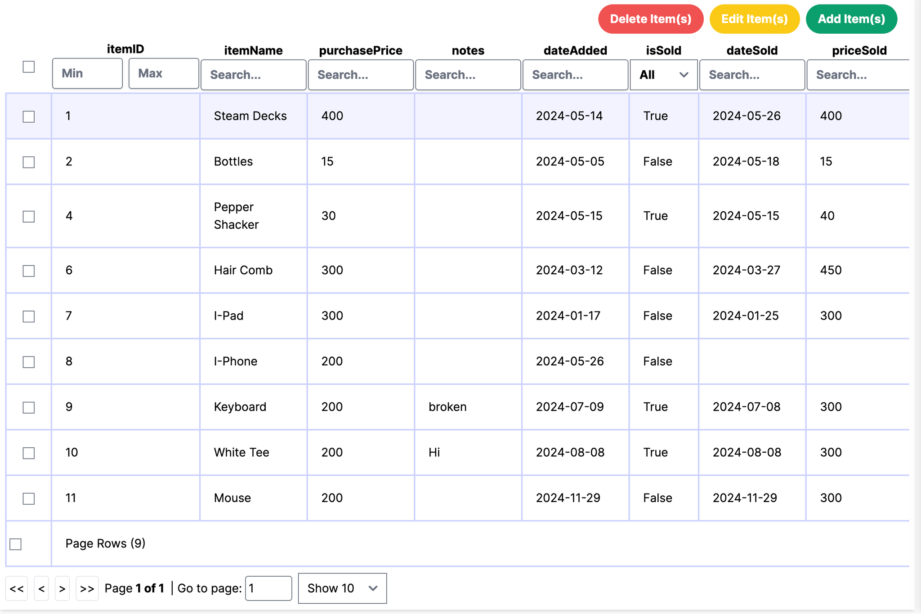This screenshot has width=921, height=614.
Task: Click the Hair Comb name cell
Action: click(254, 270)
